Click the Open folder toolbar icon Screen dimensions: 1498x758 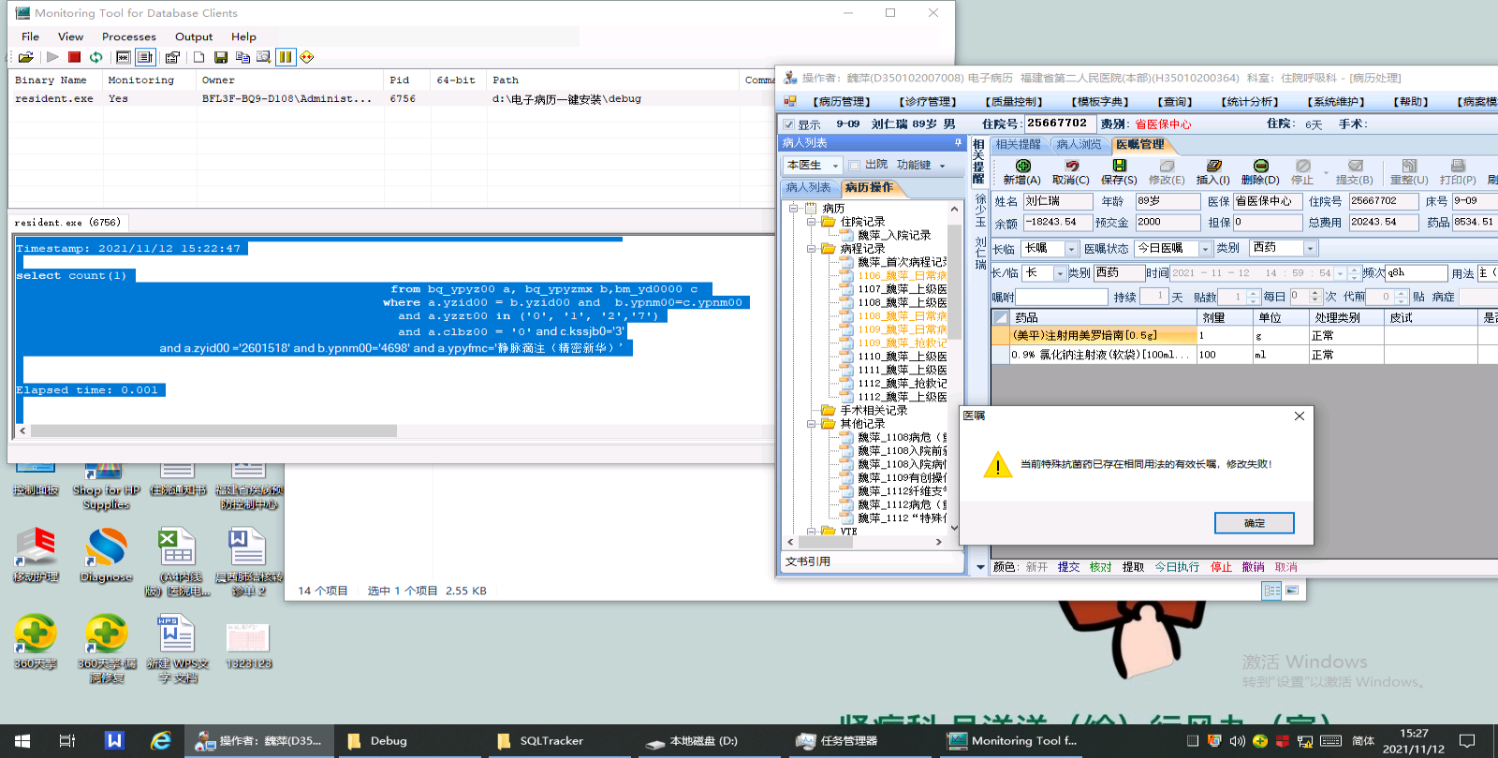click(x=25, y=57)
